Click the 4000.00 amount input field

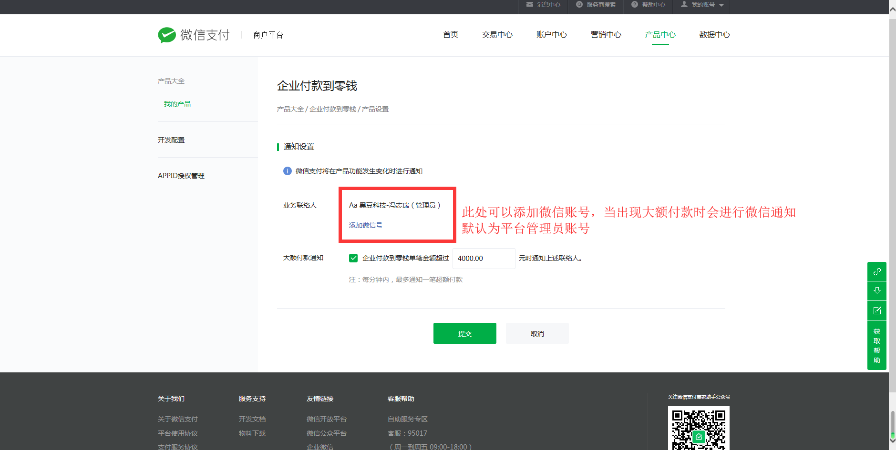coord(484,259)
